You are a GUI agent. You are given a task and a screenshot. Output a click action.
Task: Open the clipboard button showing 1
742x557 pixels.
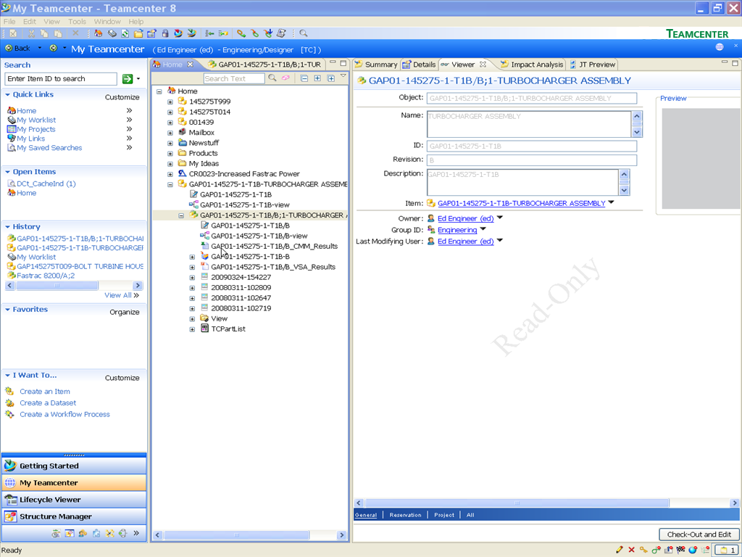727,550
